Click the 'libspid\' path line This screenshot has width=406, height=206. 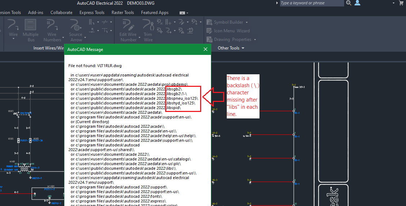[126, 108]
